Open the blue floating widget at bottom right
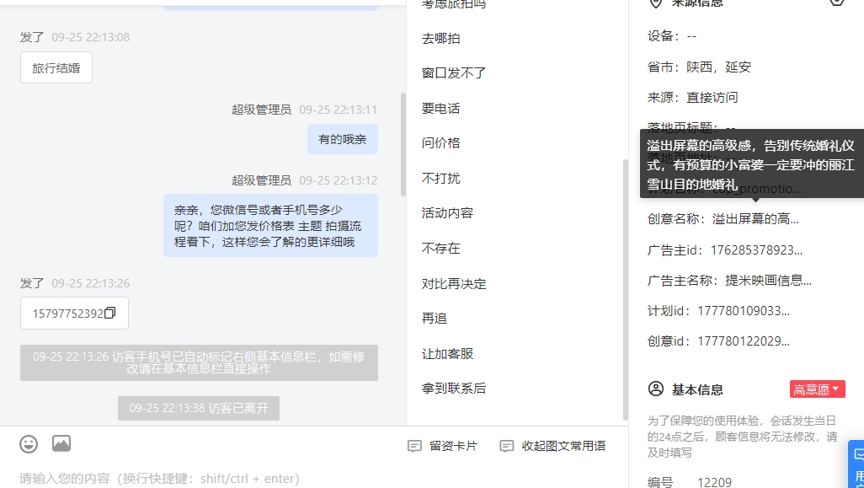 click(856, 464)
